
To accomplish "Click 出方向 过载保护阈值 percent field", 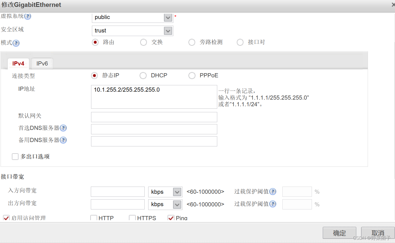I will pyautogui.click(x=297, y=204).
